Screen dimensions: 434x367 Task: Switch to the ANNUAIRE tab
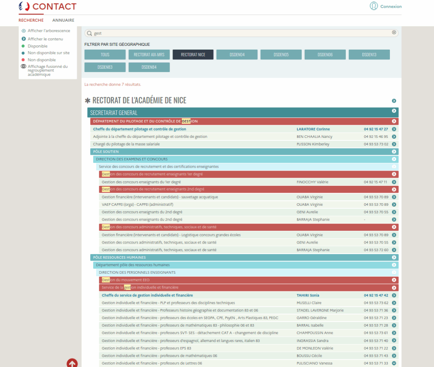63,20
